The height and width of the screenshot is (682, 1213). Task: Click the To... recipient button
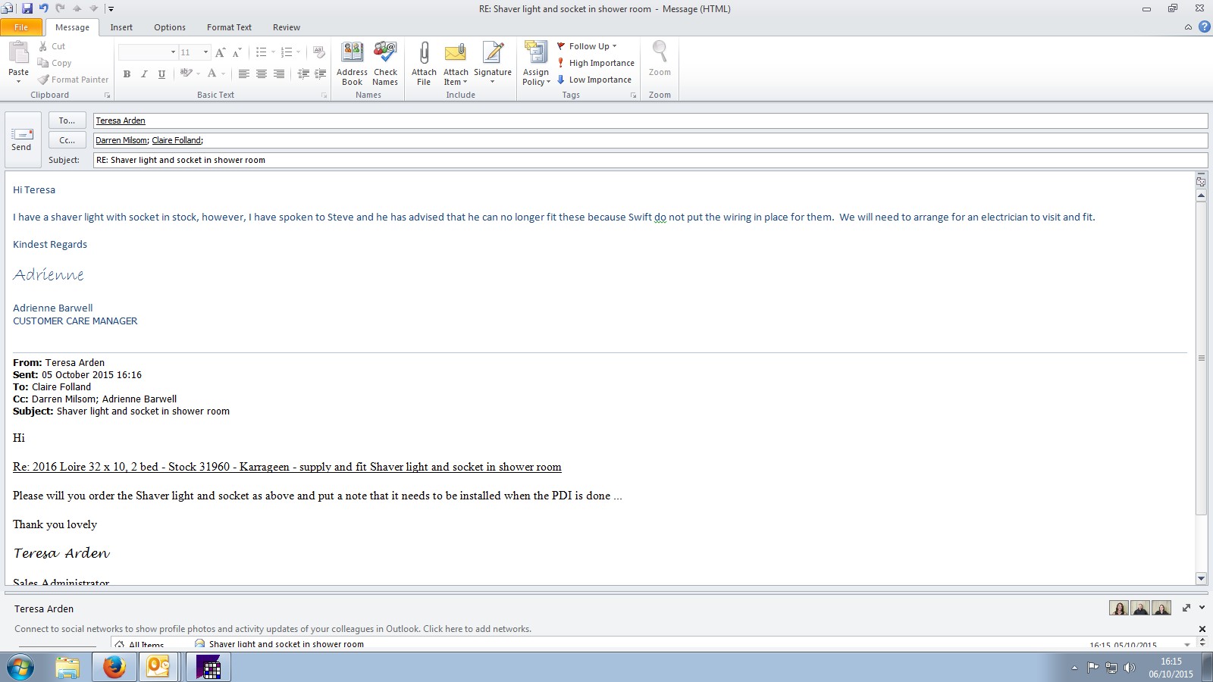point(67,120)
